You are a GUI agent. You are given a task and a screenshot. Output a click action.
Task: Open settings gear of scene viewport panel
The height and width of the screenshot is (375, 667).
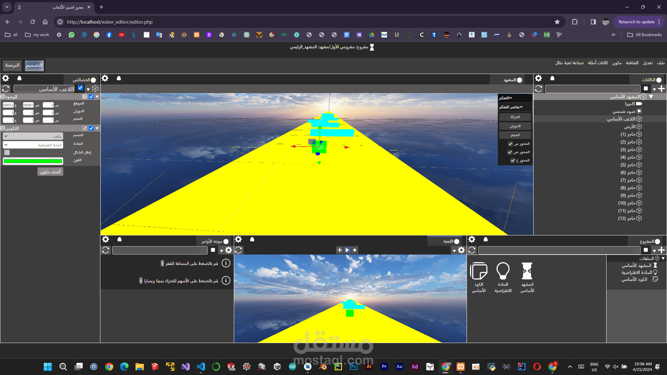pos(105,78)
